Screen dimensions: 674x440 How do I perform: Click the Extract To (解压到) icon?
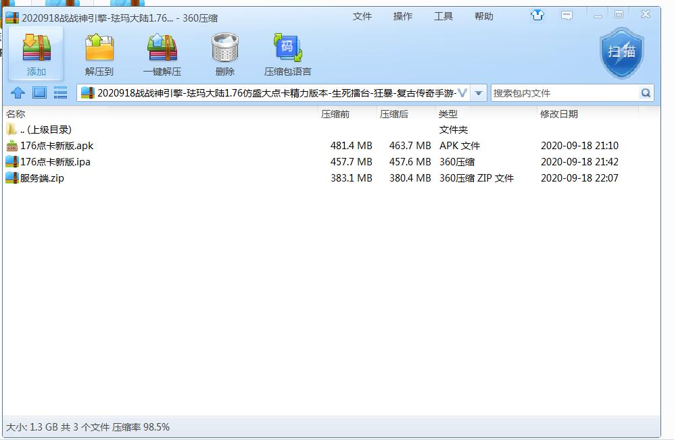(x=99, y=54)
